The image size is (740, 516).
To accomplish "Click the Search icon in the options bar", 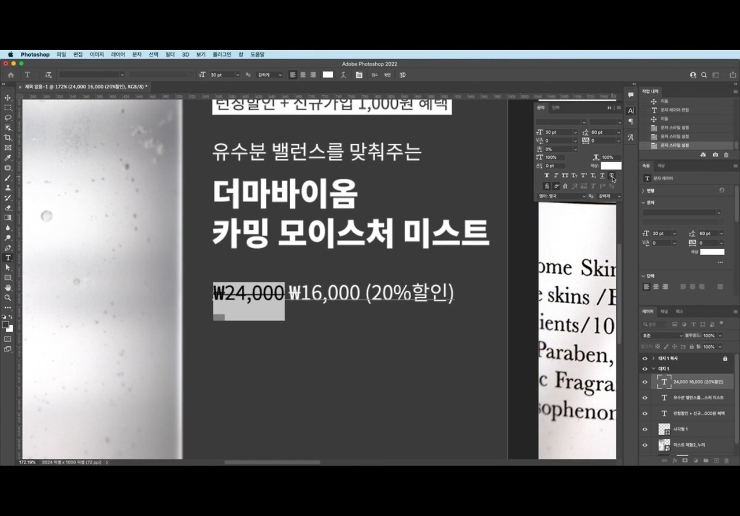I will pyautogui.click(x=704, y=75).
